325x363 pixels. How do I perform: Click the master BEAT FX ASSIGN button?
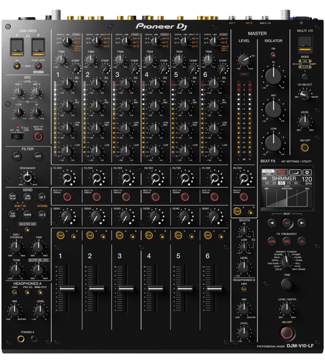point(244,197)
